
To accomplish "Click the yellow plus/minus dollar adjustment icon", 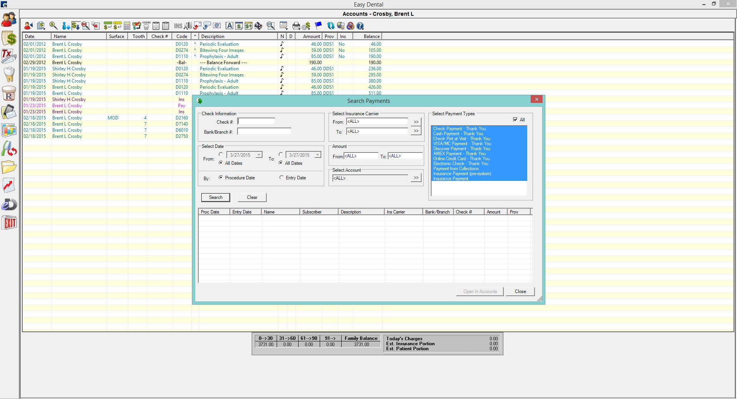I will click(117, 26).
